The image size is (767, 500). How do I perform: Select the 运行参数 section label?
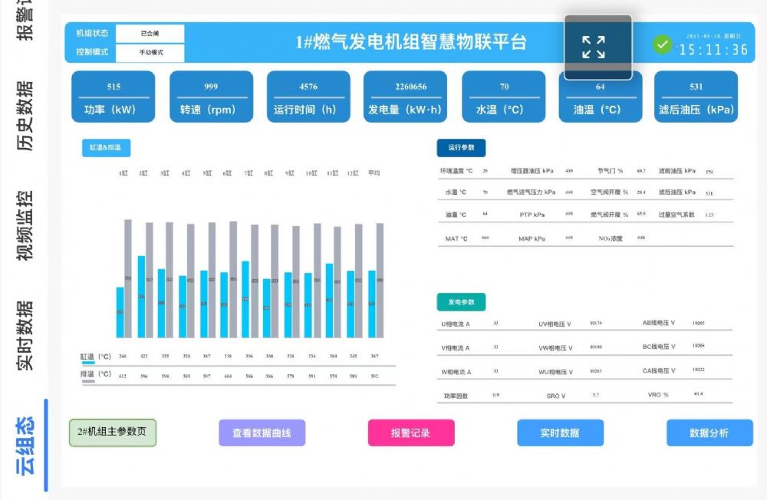point(461,148)
